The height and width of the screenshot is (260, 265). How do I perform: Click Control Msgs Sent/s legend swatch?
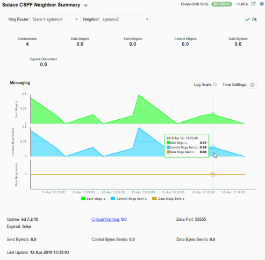113,199
